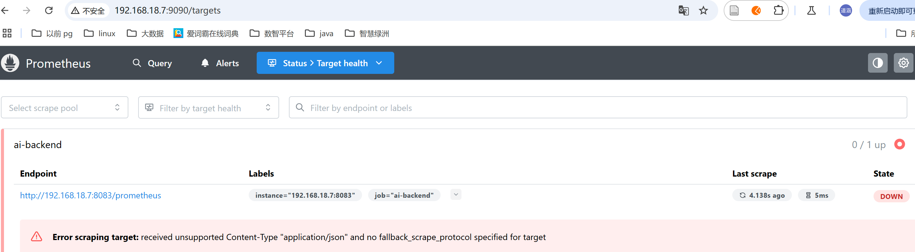Image resolution: width=915 pixels, height=252 pixels.
Task: Click the job="ai-backend" label badge
Action: (404, 195)
